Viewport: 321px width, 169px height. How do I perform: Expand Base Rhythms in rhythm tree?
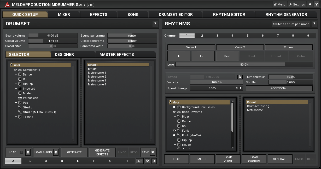click(x=174, y=112)
